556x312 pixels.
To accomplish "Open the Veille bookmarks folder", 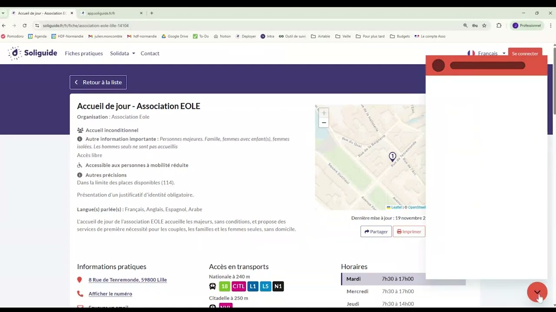I will 343,36.
